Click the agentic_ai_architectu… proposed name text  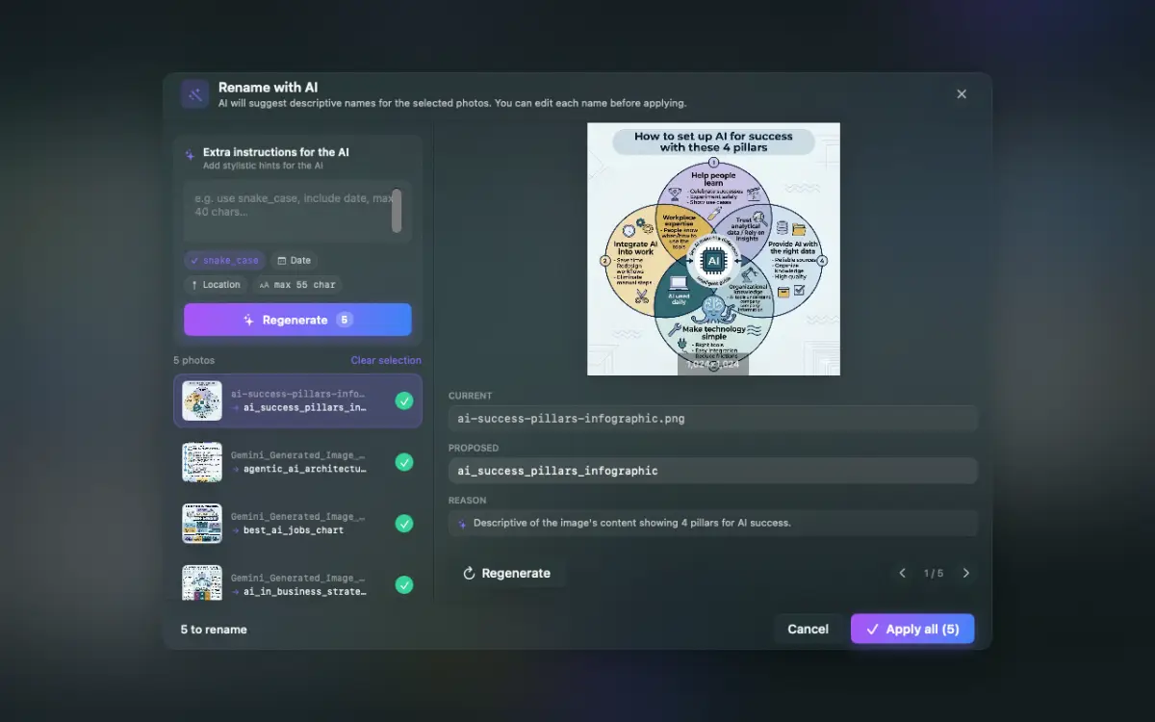tap(305, 469)
